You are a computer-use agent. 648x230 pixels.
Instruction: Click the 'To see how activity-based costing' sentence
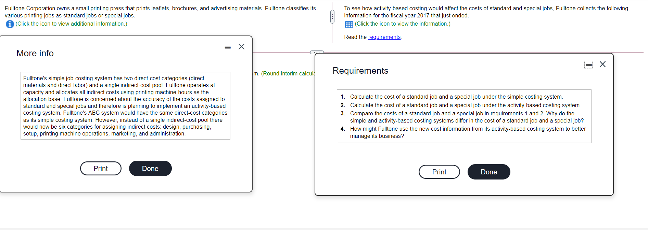pos(486,12)
